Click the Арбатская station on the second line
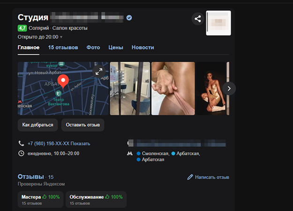 pos(153,160)
